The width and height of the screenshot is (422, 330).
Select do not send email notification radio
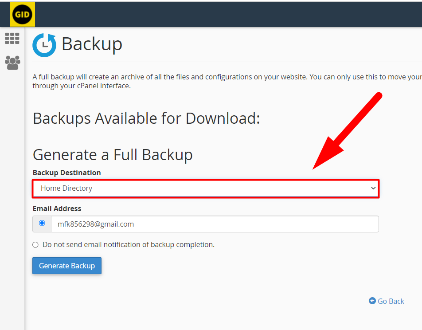[35, 244]
